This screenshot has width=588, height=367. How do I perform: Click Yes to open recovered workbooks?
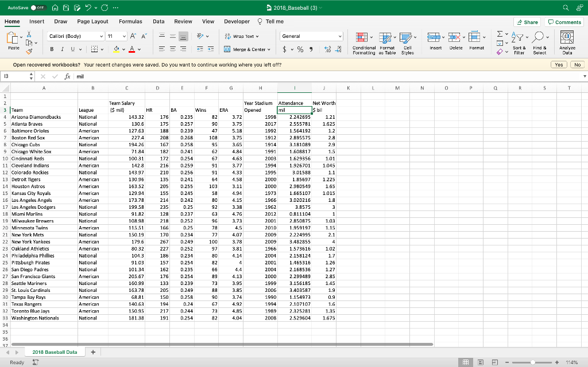(558, 65)
